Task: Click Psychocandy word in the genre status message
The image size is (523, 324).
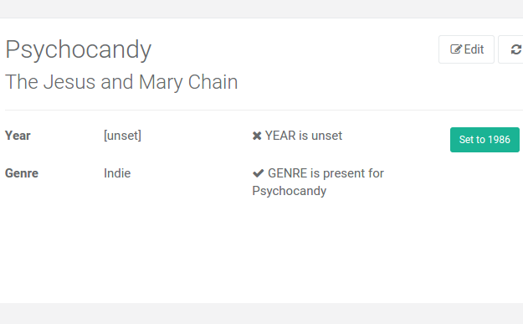Action: coord(290,191)
